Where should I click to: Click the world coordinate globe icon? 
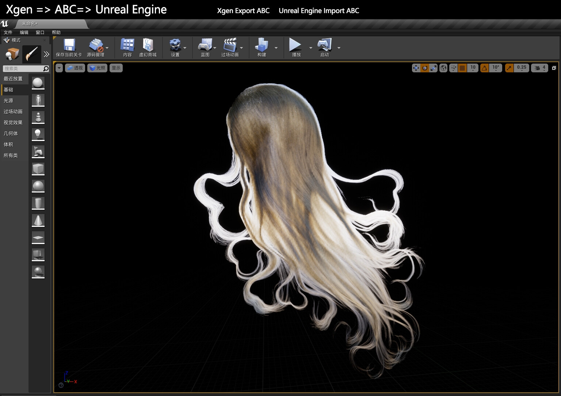click(x=443, y=68)
